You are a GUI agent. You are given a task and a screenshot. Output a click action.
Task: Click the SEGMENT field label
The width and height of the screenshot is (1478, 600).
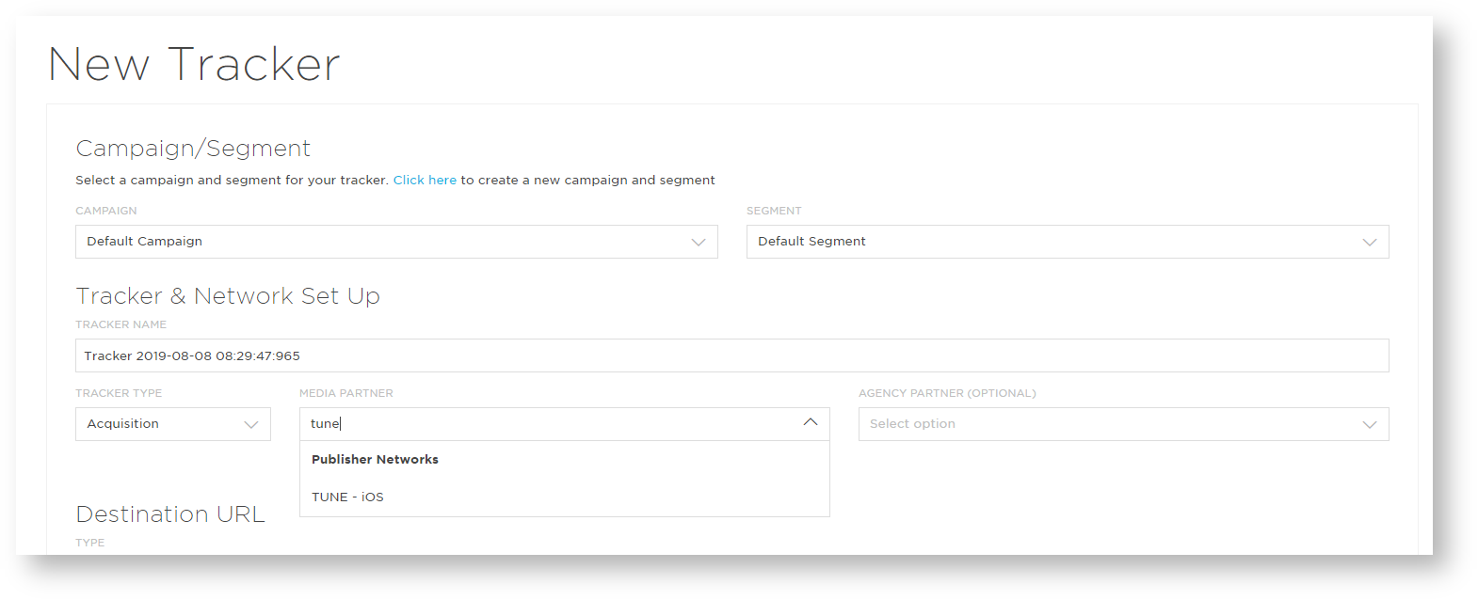774,211
